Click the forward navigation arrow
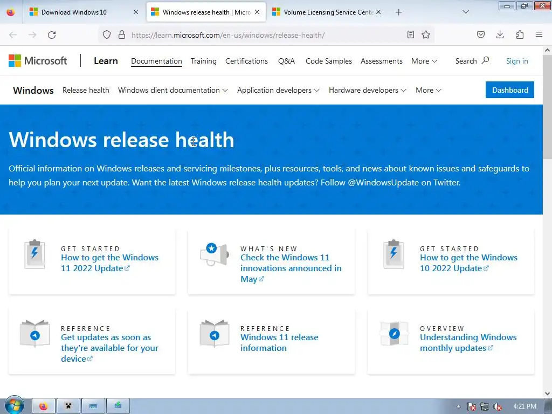The image size is (552, 414). click(x=32, y=35)
